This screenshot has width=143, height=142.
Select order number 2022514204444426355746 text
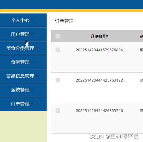tap(99, 111)
